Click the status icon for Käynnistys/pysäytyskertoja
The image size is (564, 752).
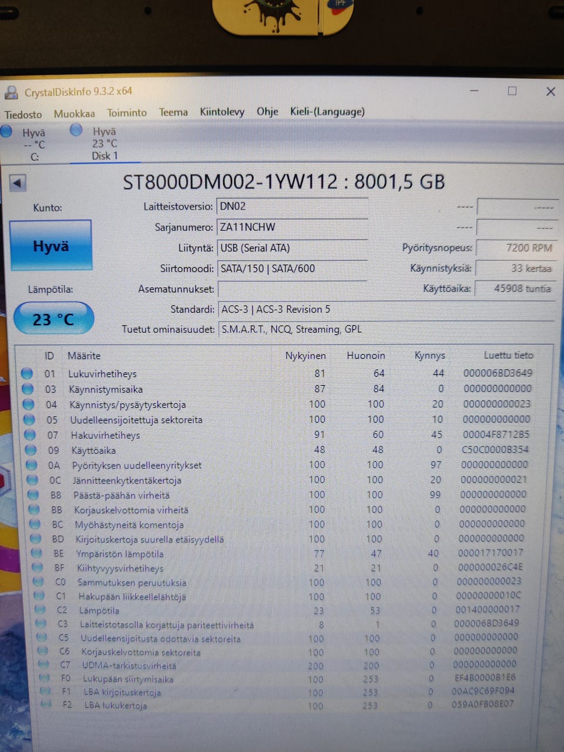tap(28, 404)
